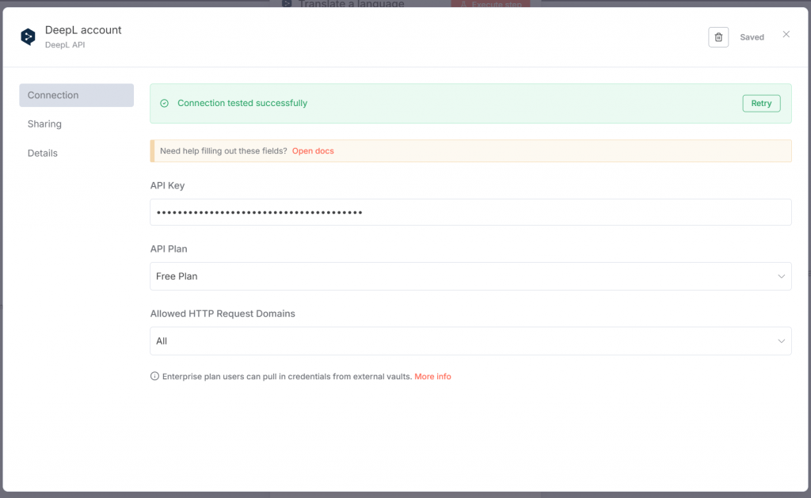The height and width of the screenshot is (498, 811).
Task: Close the DeepL account dialog
Action: [x=786, y=34]
